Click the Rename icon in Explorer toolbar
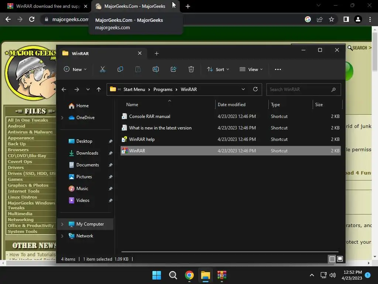The width and height of the screenshot is (378, 284). pos(156,69)
